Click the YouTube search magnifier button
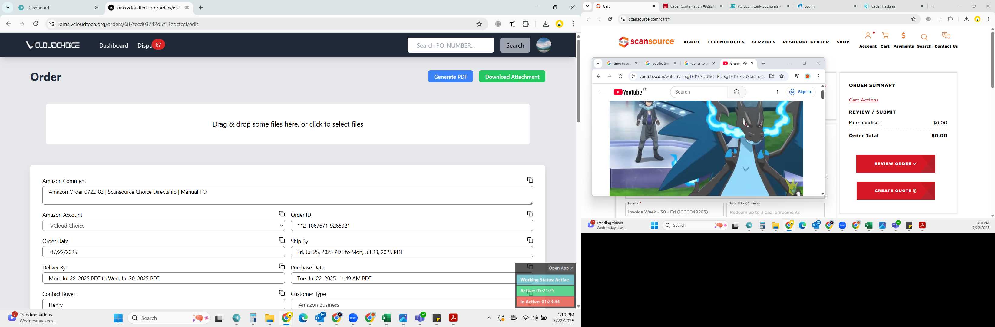This screenshot has height=327, width=995. (x=737, y=92)
